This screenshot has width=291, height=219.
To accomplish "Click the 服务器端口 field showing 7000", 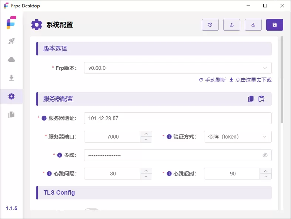I will pyautogui.click(x=112, y=137).
